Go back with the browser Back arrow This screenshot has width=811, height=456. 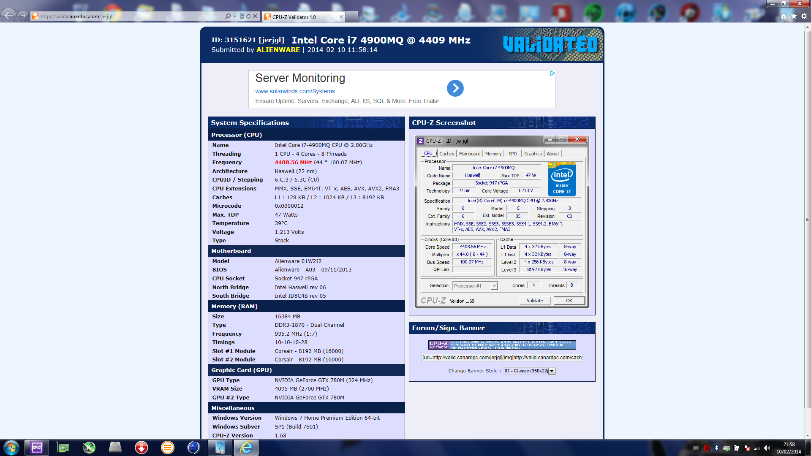tap(8, 16)
